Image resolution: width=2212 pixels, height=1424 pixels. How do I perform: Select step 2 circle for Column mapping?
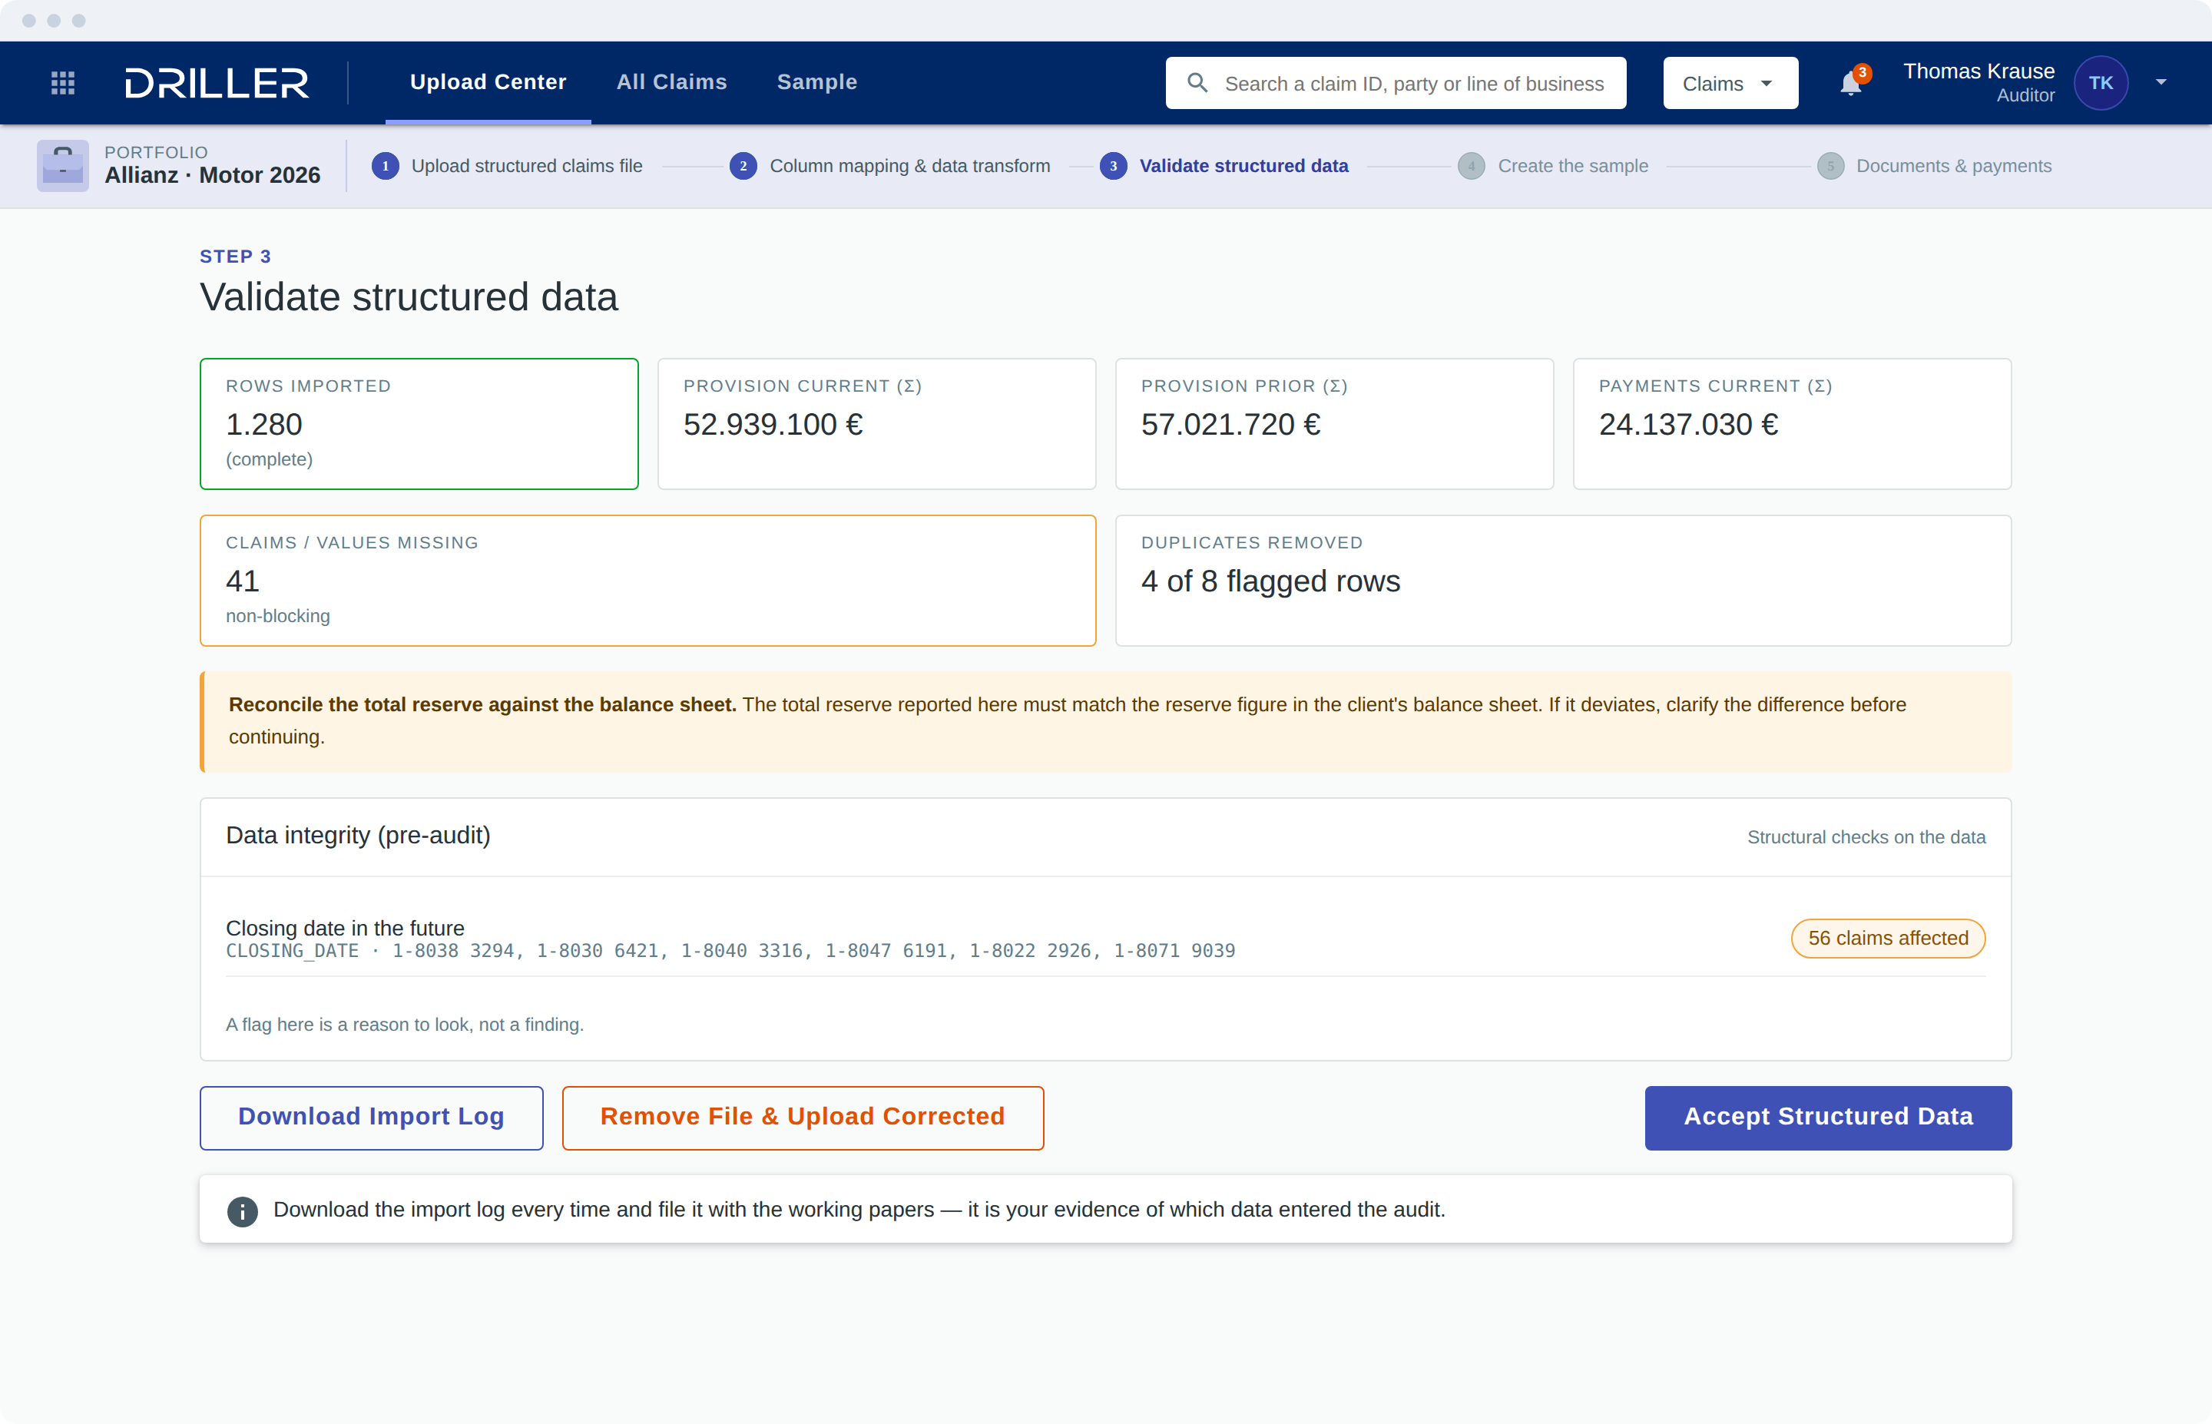tap(743, 167)
